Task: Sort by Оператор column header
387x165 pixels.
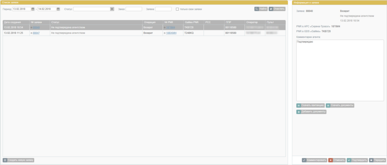Action: [x=255, y=22]
